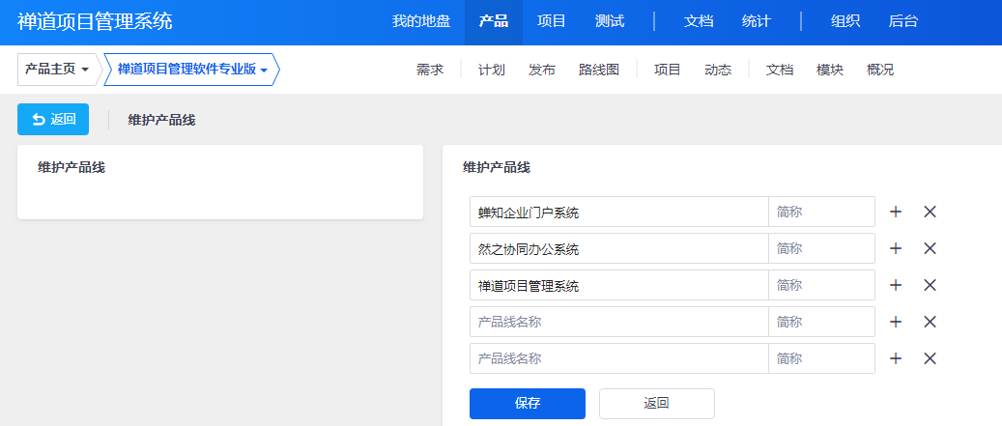
Task: Open the 计划 sub-tab
Action: (x=492, y=70)
